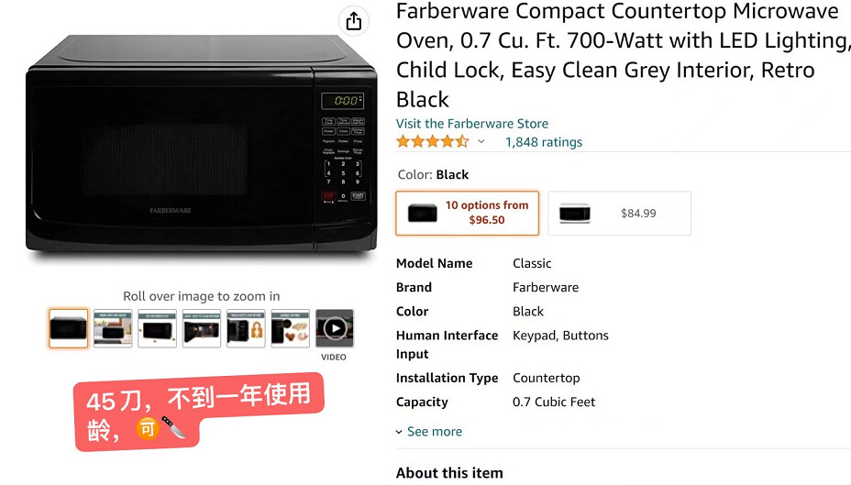View the second product image thumbnail
The height and width of the screenshot is (485, 851).
[113, 328]
